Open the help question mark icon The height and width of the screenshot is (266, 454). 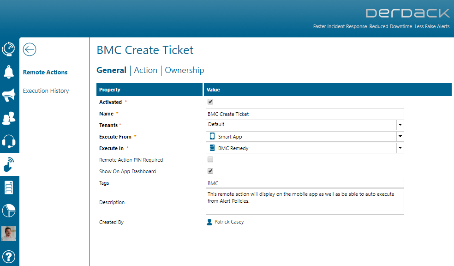(x=9, y=257)
